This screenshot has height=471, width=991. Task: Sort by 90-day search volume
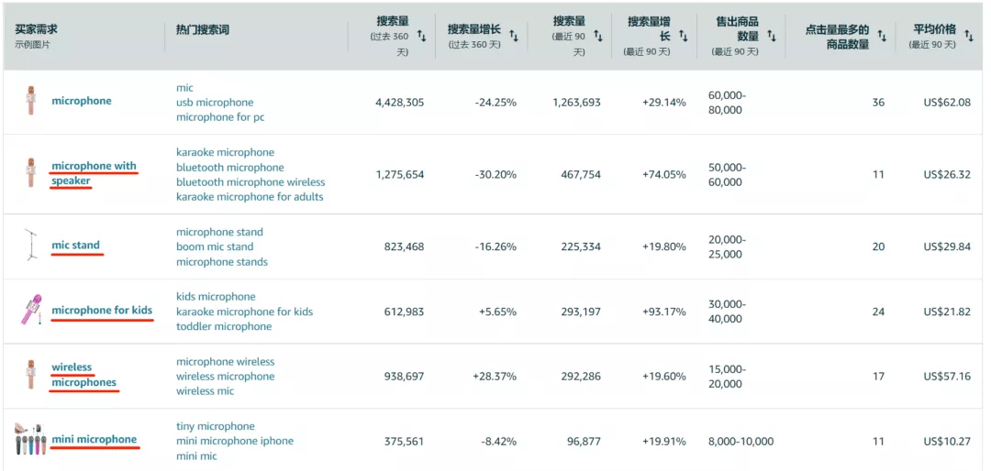coord(597,36)
